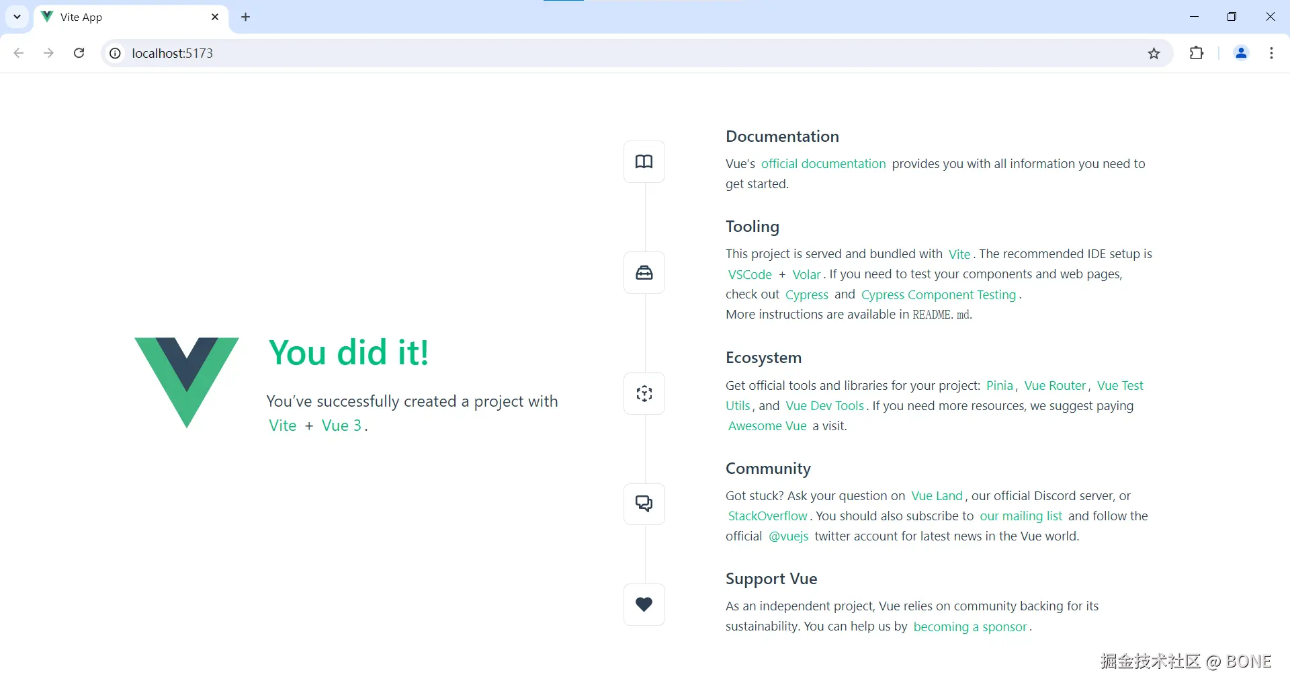Minimize the browser window

tap(1194, 17)
